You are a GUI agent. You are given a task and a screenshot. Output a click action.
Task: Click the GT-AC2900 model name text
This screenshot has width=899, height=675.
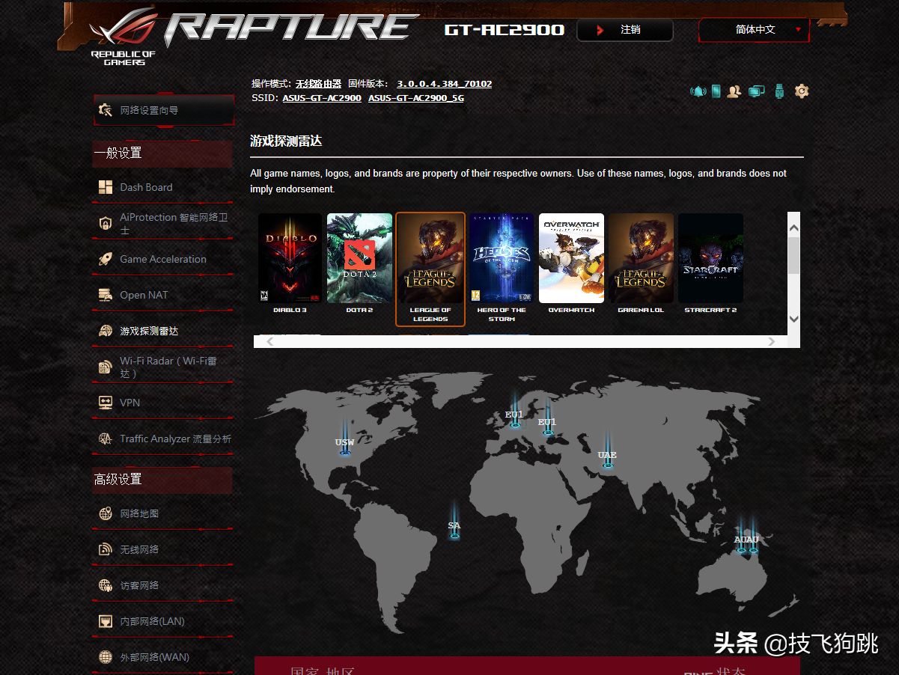point(505,30)
